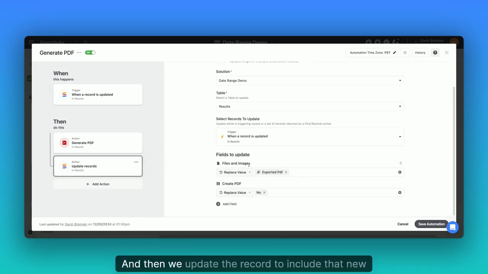The image size is (488, 274).
Task: Click the Files and Images field label
Action: coord(236,163)
